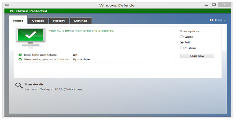Select the Full scan radio button
Image resolution: width=236 pixels, height=121 pixels.
click(182, 42)
